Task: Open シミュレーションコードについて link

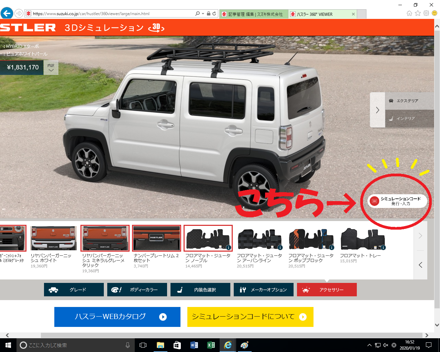Action: pyautogui.click(x=250, y=317)
